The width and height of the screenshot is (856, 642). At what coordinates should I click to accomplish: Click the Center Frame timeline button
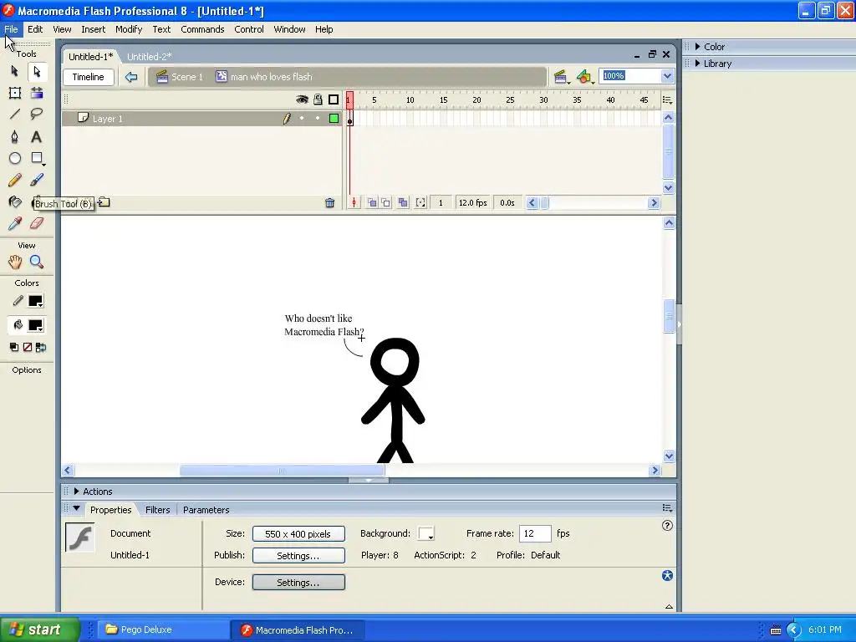354,203
